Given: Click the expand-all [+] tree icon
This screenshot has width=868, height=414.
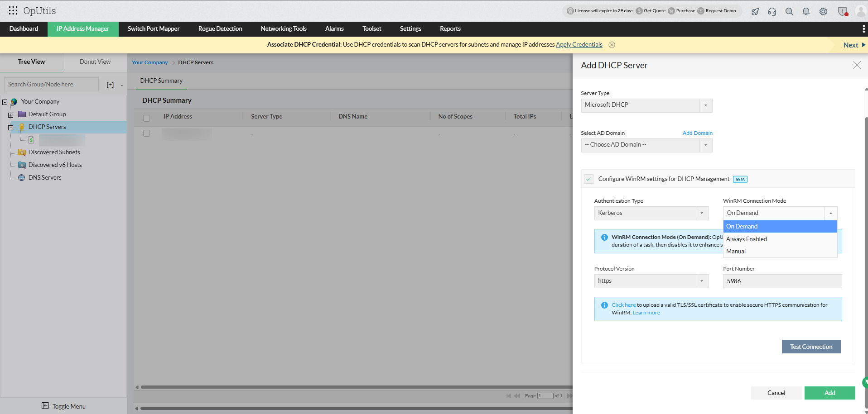Looking at the screenshot, I should (x=110, y=85).
